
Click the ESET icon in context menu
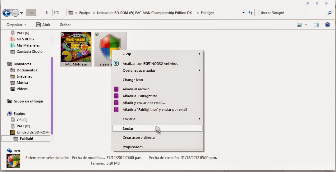pos(116,63)
